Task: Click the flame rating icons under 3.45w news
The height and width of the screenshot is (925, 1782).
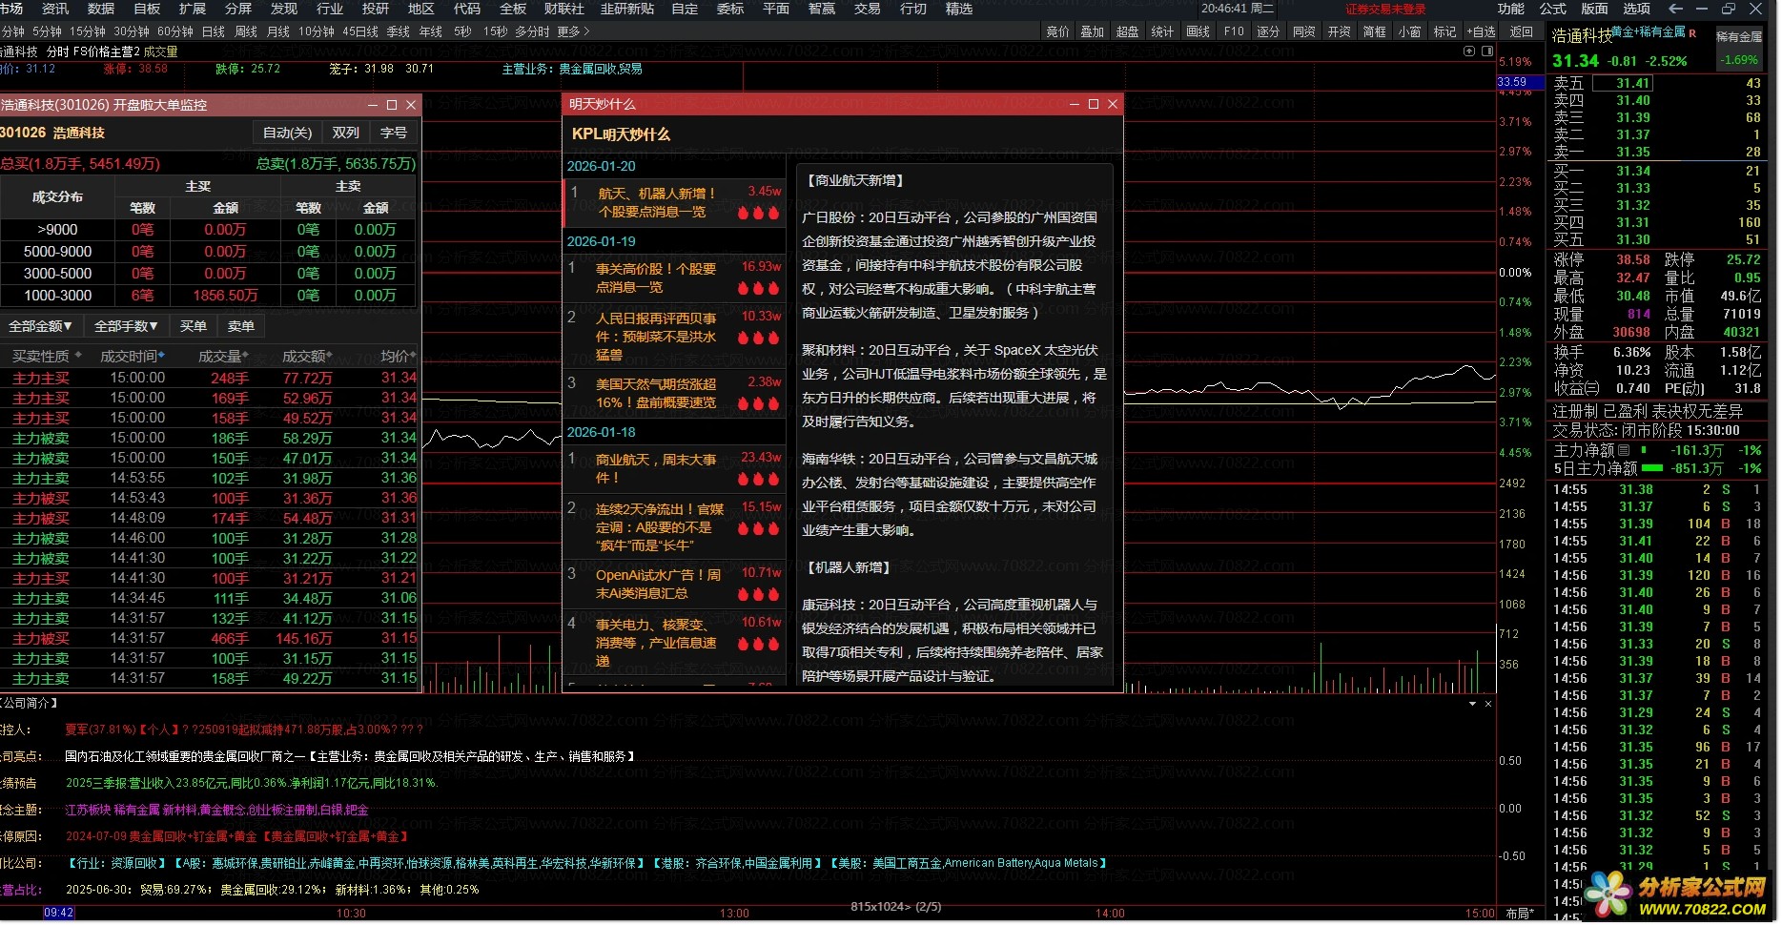Action: (759, 213)
